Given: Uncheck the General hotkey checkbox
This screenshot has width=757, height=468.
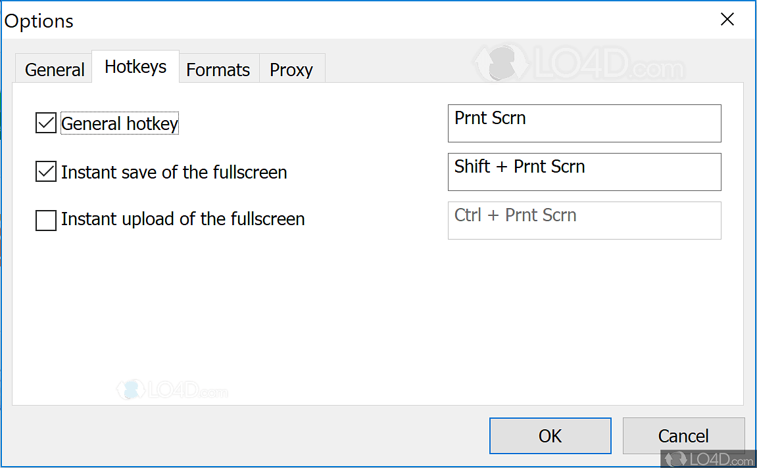Looking at the screenshot, I should [46, 123].
